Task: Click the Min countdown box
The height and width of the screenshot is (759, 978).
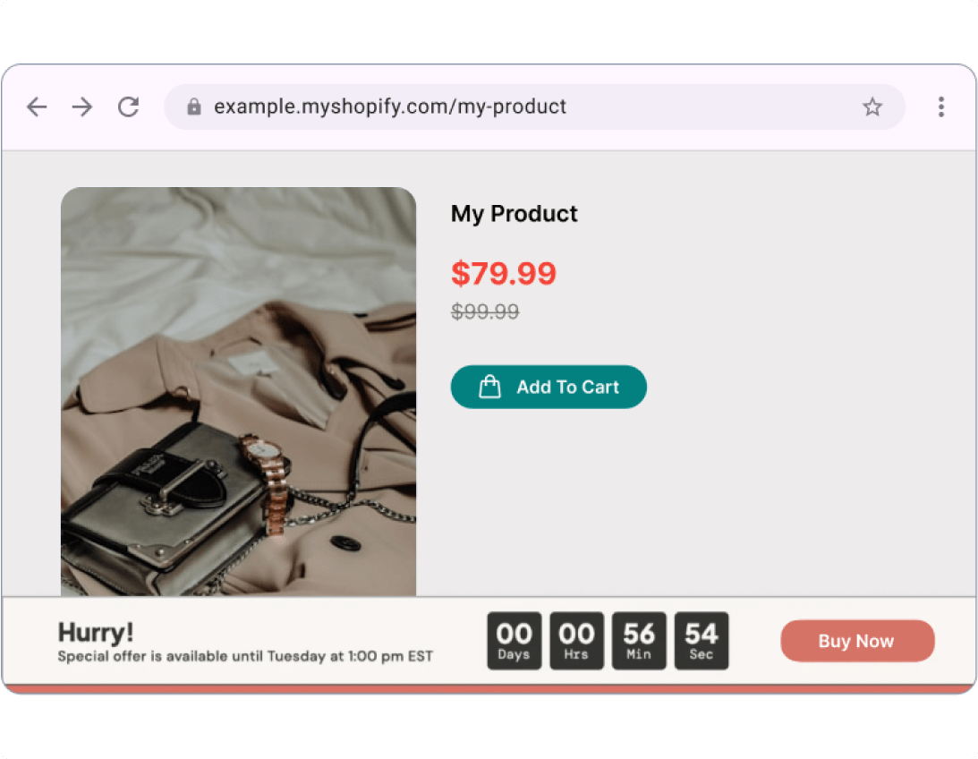Action: coord(639,641)
